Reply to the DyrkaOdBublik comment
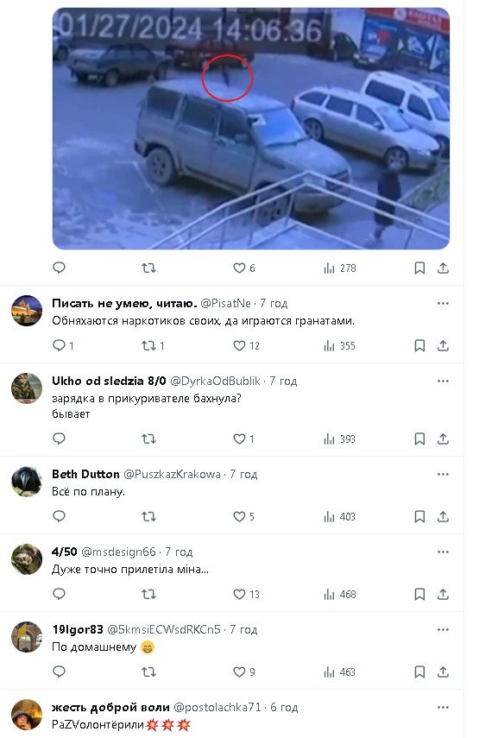479x738 pixels. click(59, 438)
